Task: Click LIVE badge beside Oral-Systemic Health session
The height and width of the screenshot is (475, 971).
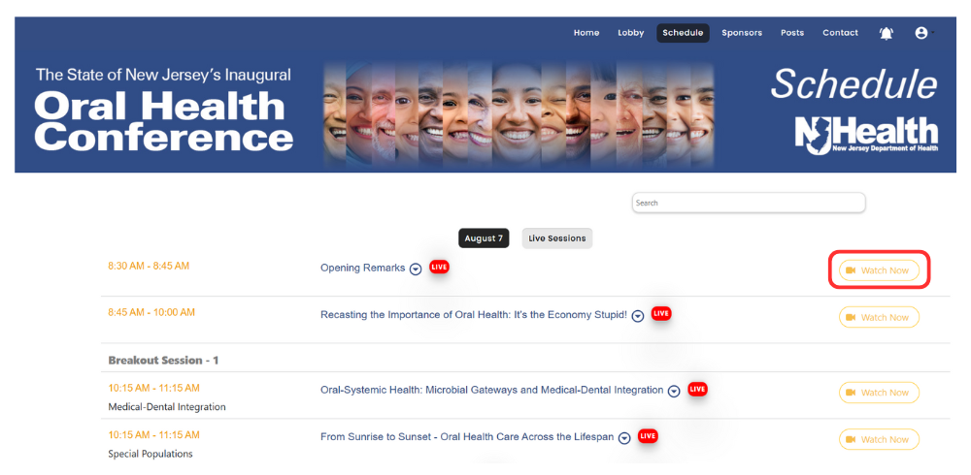Action: click(697, 389)
